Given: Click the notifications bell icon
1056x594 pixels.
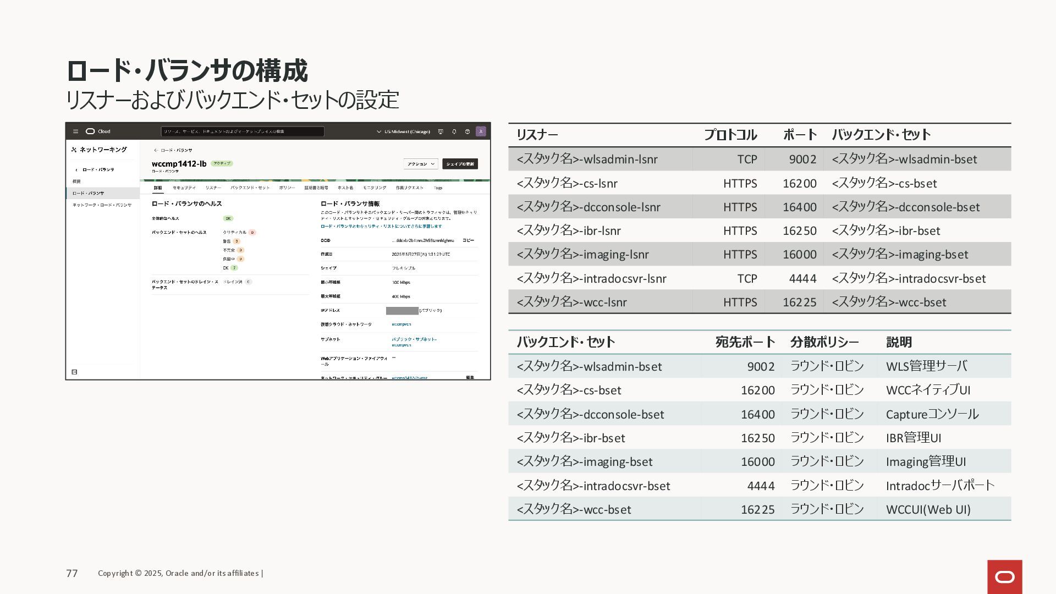Looking at the screenshot, I should 454,131.
